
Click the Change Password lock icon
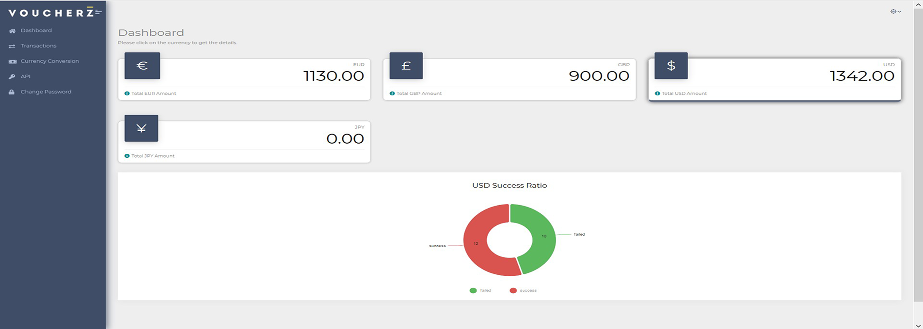click(x=12, y=92)
